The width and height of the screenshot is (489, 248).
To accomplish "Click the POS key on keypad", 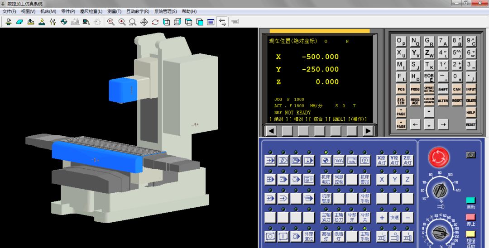I will click(401, 89).
